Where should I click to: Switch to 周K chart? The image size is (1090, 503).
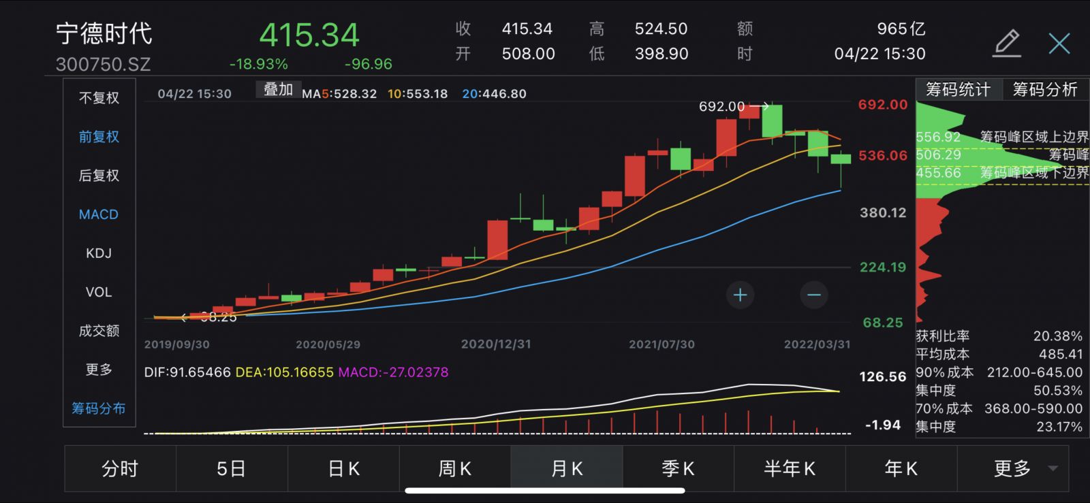click(x=455, y=468)
